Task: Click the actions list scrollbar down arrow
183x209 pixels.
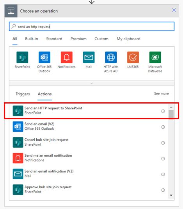Action: pyautogui.click(x=171, y=195)
